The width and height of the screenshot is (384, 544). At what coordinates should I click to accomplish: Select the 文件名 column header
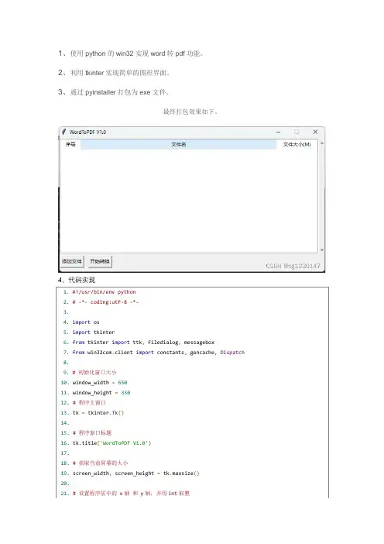point(179,144)
